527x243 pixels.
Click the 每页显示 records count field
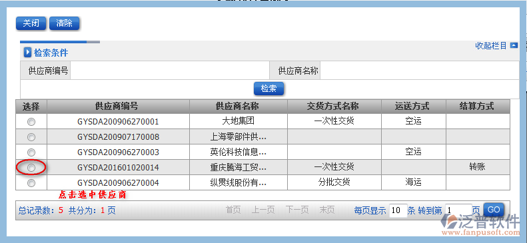(398, 210)
